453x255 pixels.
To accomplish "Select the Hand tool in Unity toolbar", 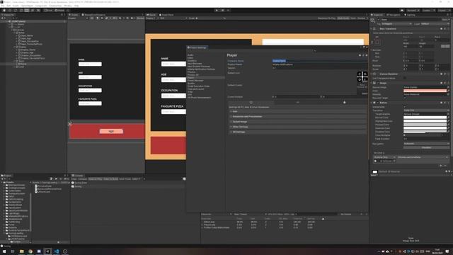I will [x=4, y=10].
